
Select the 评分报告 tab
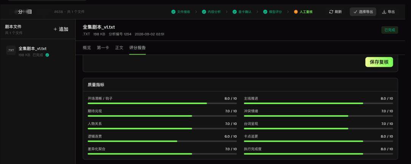tap(138, 48)
